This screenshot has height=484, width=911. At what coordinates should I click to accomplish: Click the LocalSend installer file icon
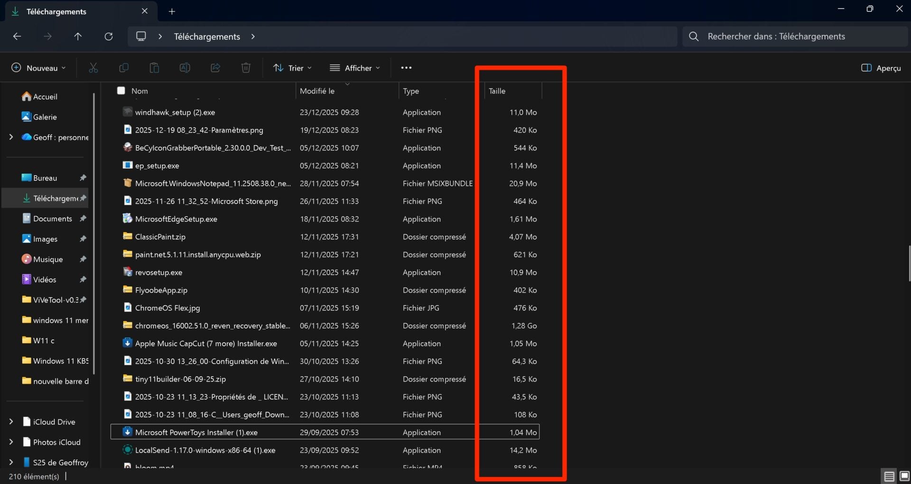click(127, 450)
